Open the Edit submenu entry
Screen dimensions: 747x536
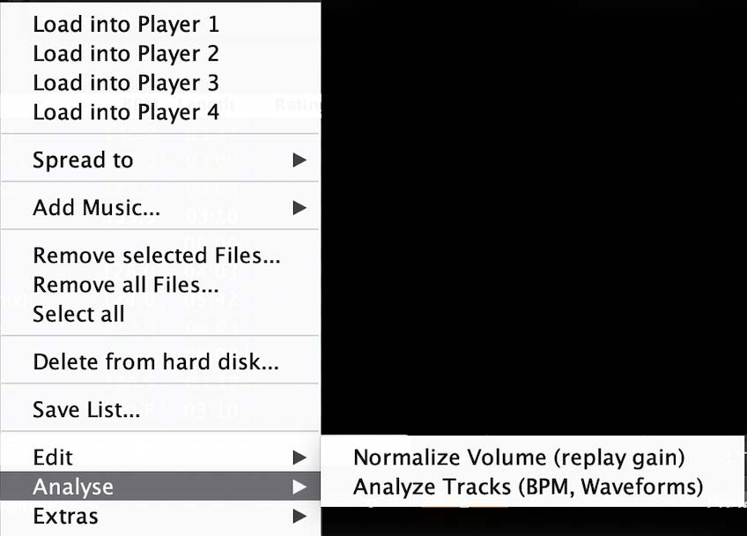point(53,458)
